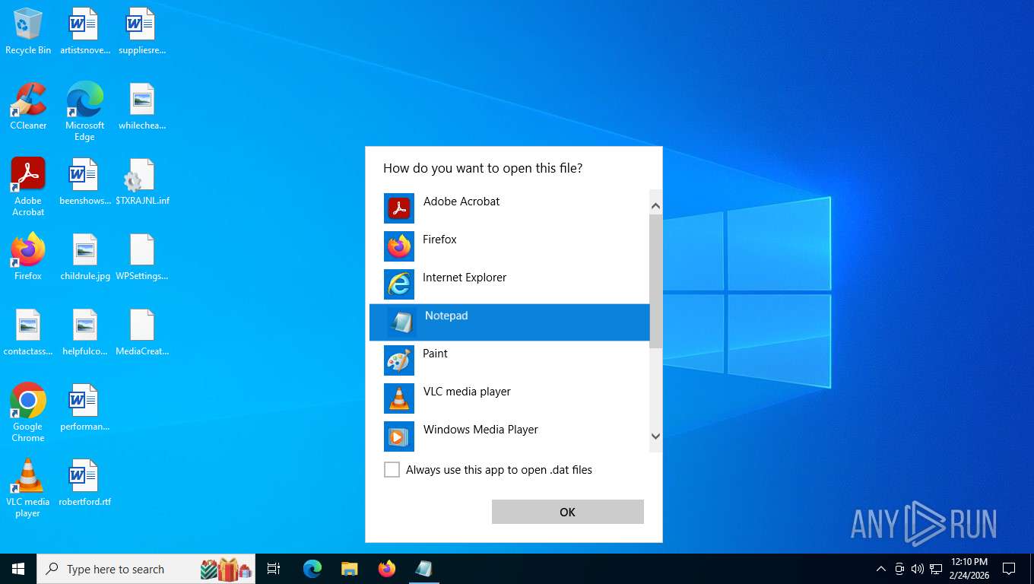
Task: Click the app list scroll down arrow
Action: click(656, 436)
